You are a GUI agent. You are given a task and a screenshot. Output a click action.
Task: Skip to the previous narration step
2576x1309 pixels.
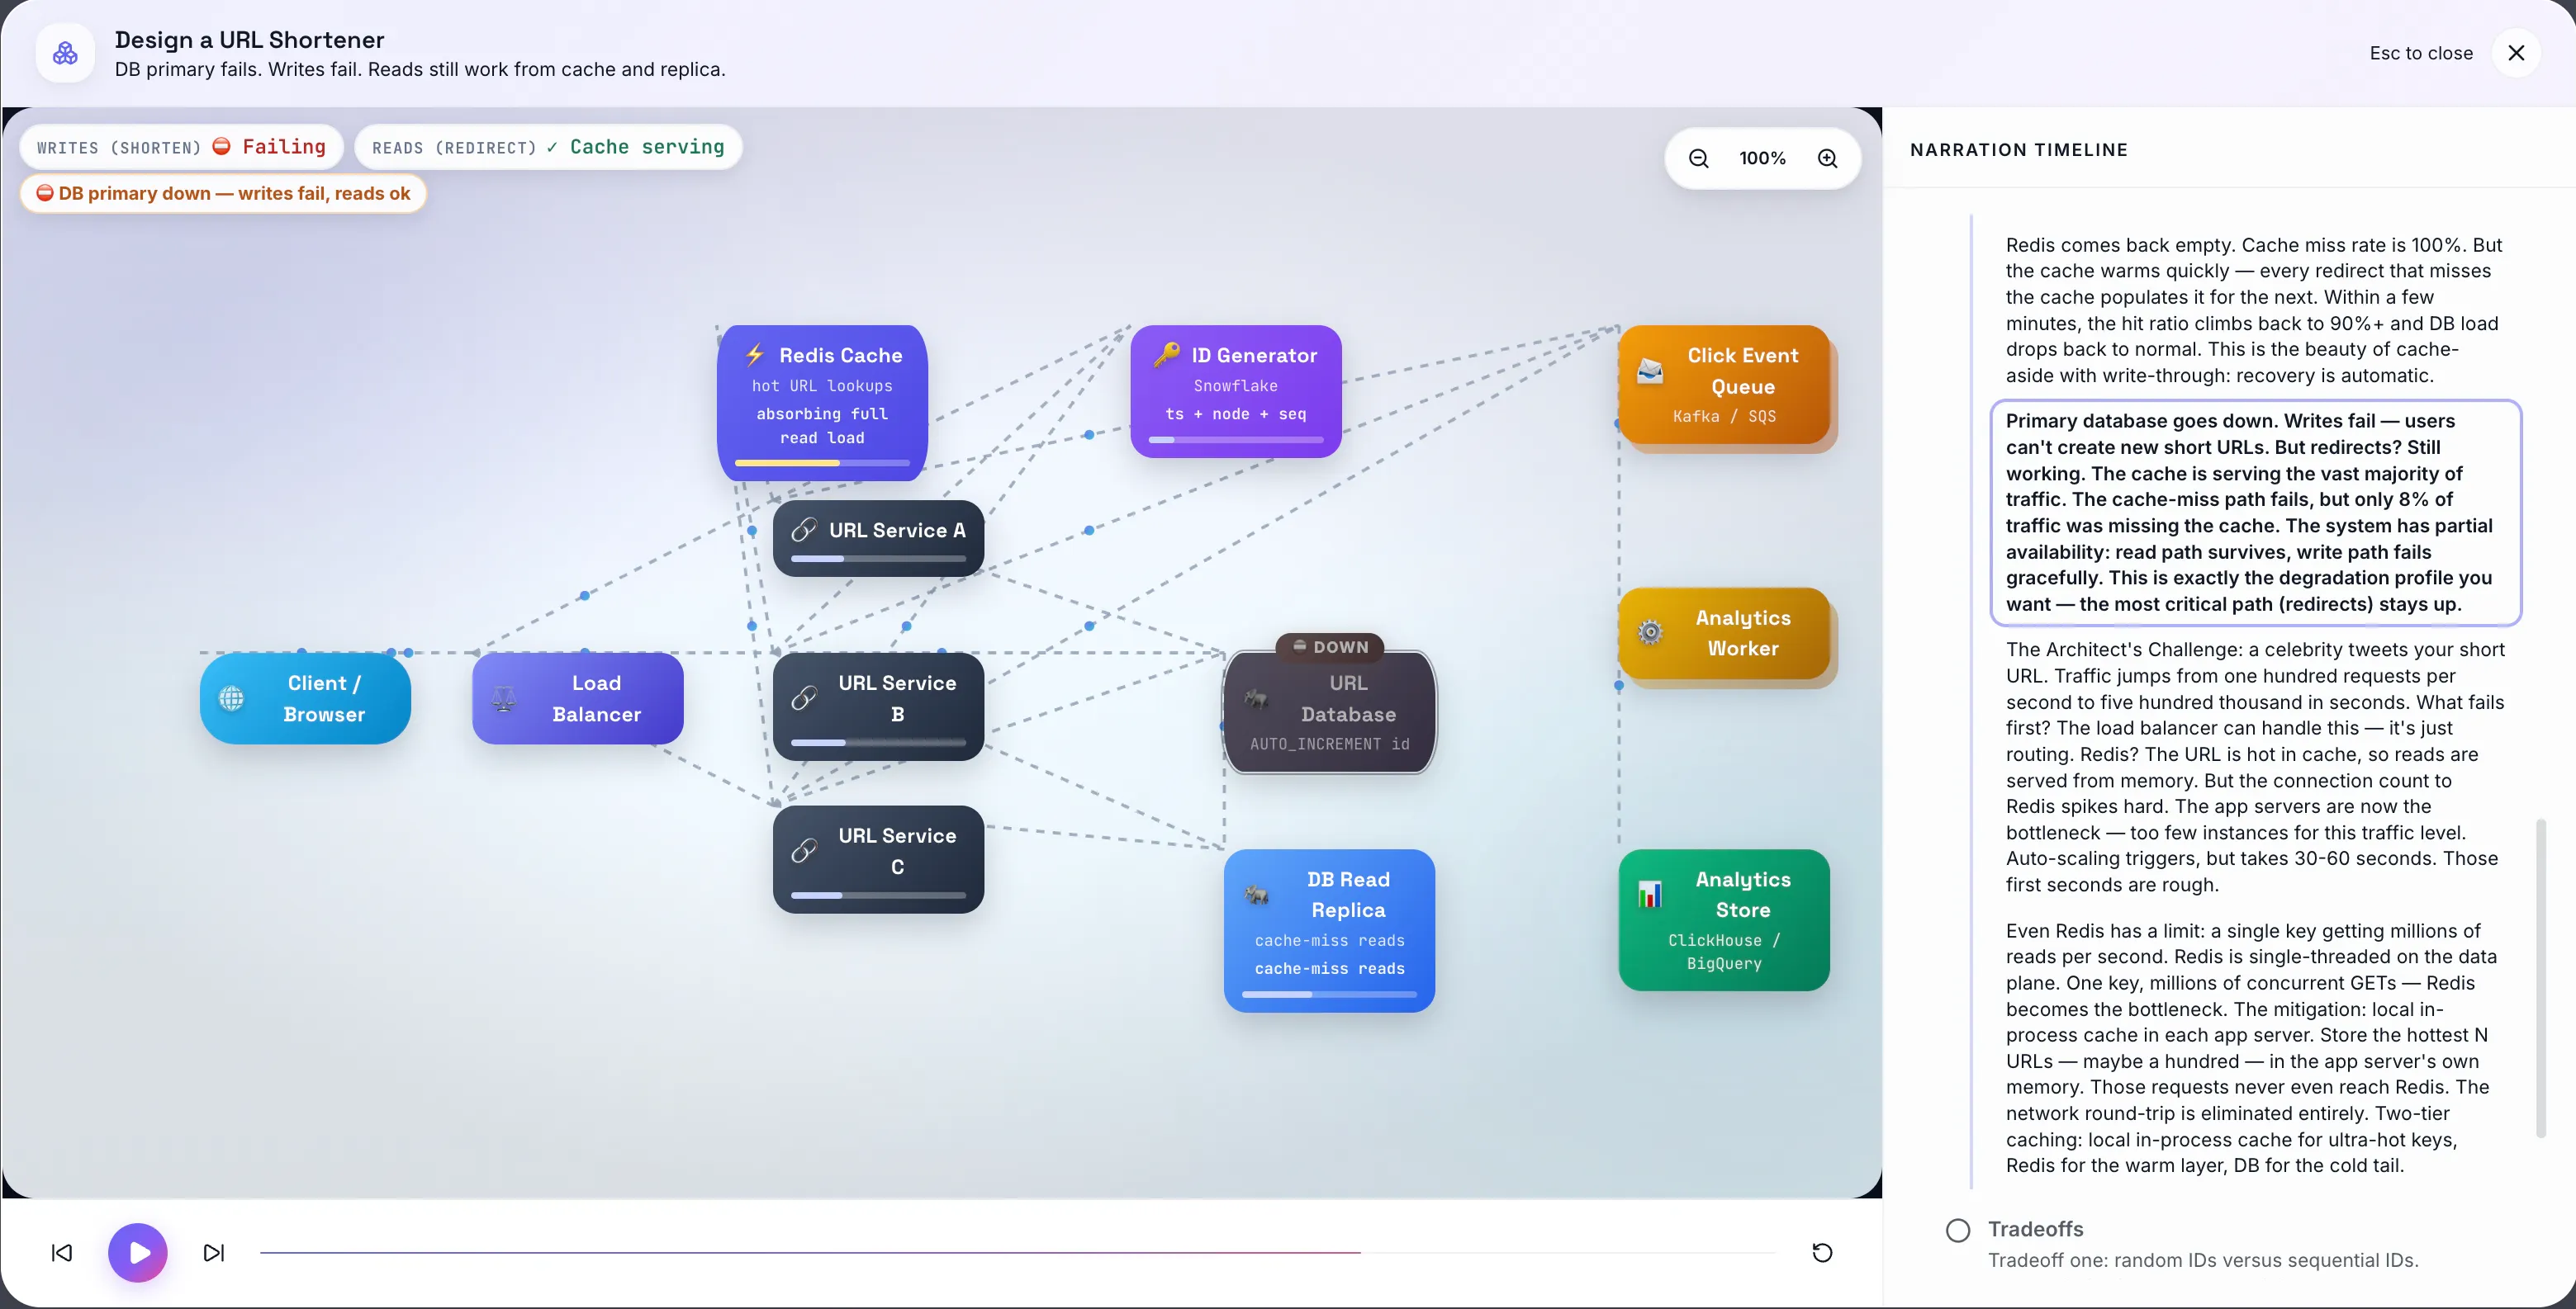point(62,1252)
